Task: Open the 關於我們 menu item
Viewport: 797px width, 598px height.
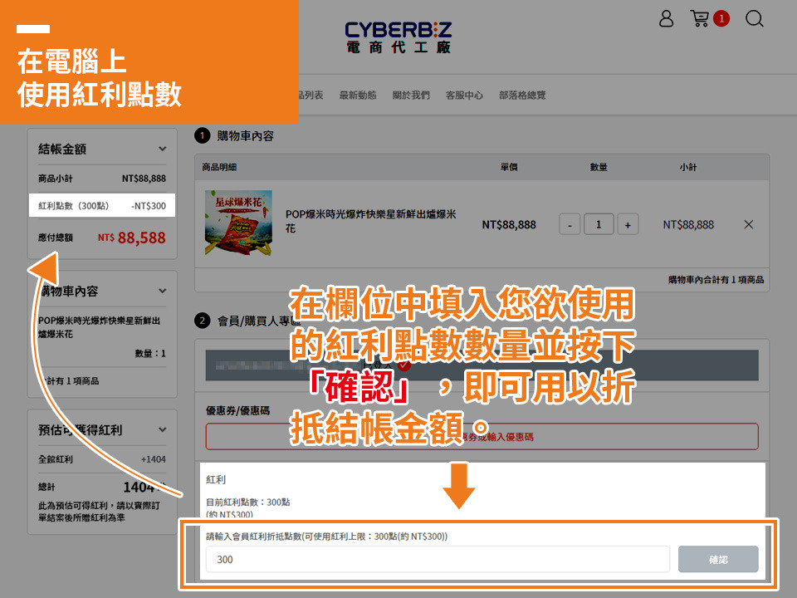Action: 411,96
